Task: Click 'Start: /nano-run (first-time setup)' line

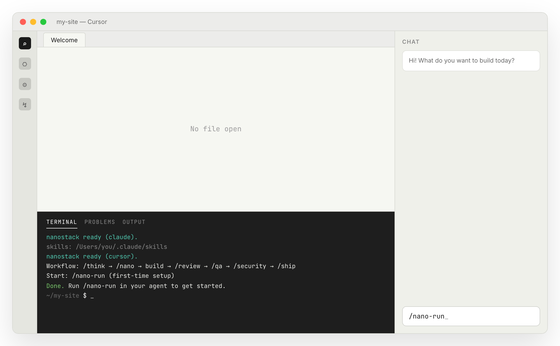Action: (x=110, y=276)
